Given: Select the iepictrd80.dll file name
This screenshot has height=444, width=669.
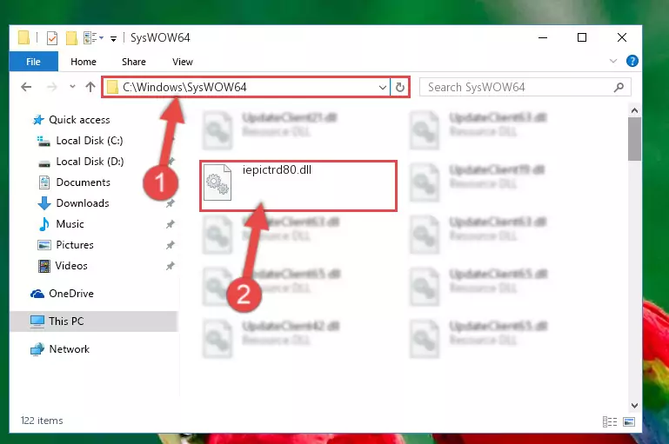Looking at the screenshot, I should click(x=277, y=170).
